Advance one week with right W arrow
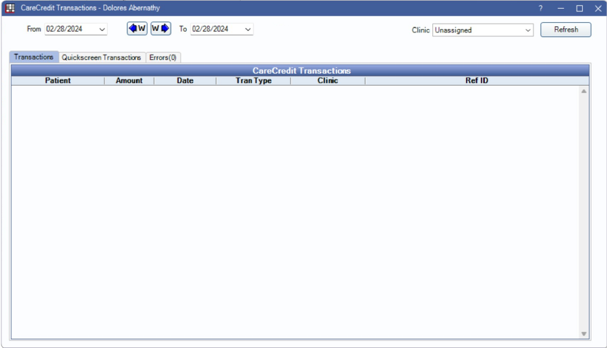The width and height of the screenshot is (607, 348). tap(161, 28)
